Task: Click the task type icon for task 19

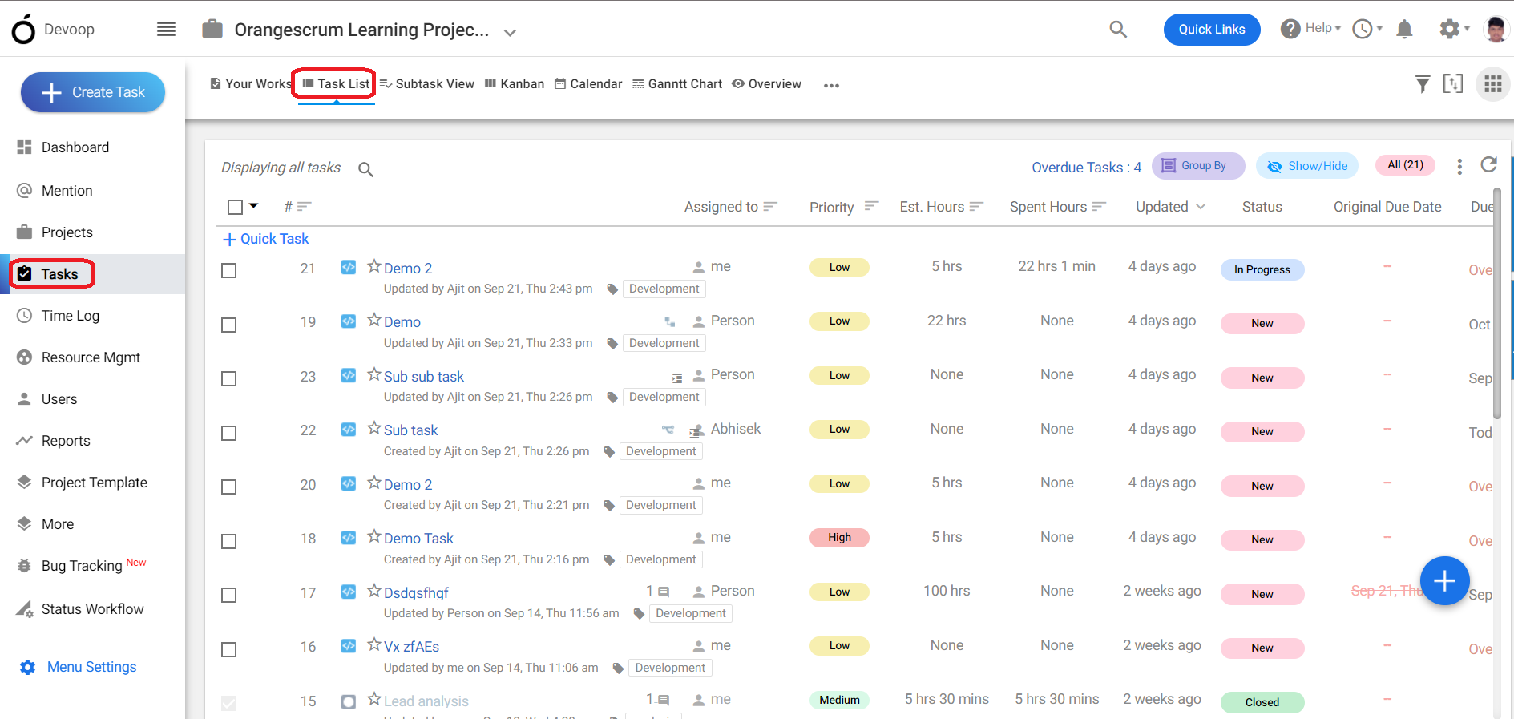Action: (349, 321)
